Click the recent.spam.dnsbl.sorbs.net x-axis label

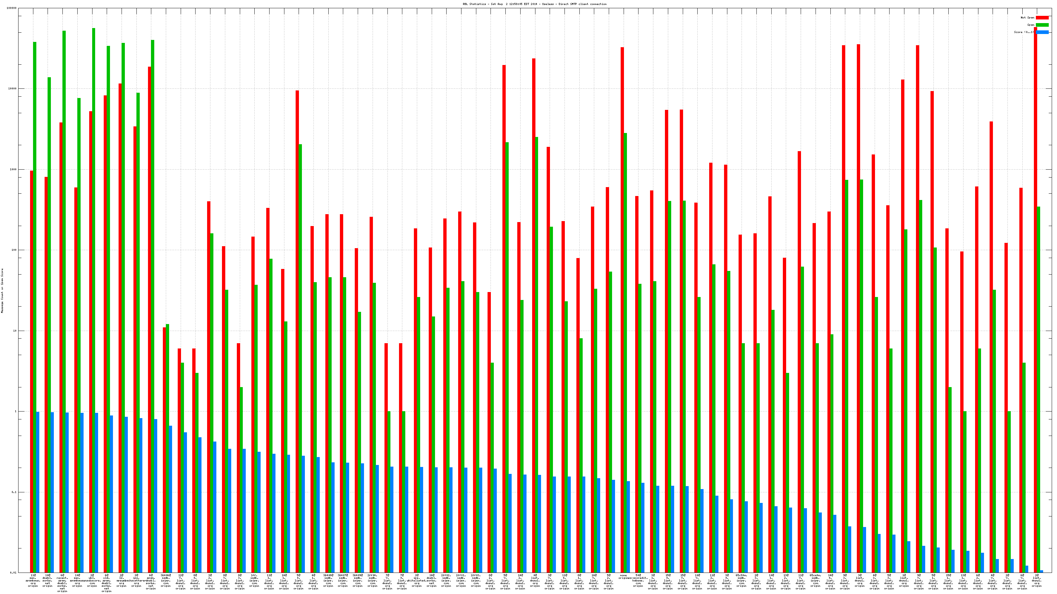[62, 583]
